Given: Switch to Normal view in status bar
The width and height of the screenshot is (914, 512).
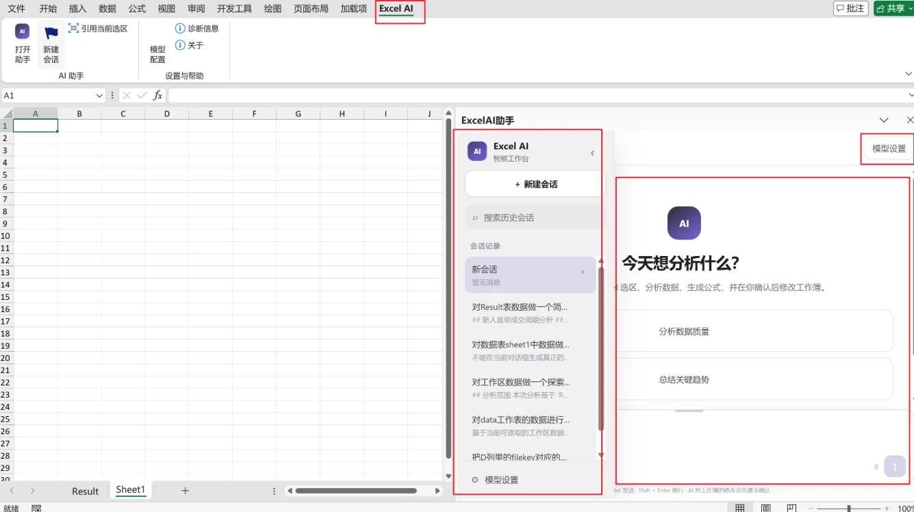Looking at the screenshot, I should coord(740,508).
